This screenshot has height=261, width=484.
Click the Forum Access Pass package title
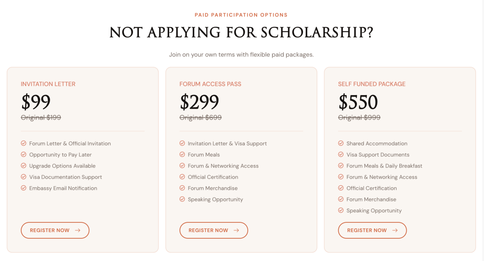[x=210, y=84]
